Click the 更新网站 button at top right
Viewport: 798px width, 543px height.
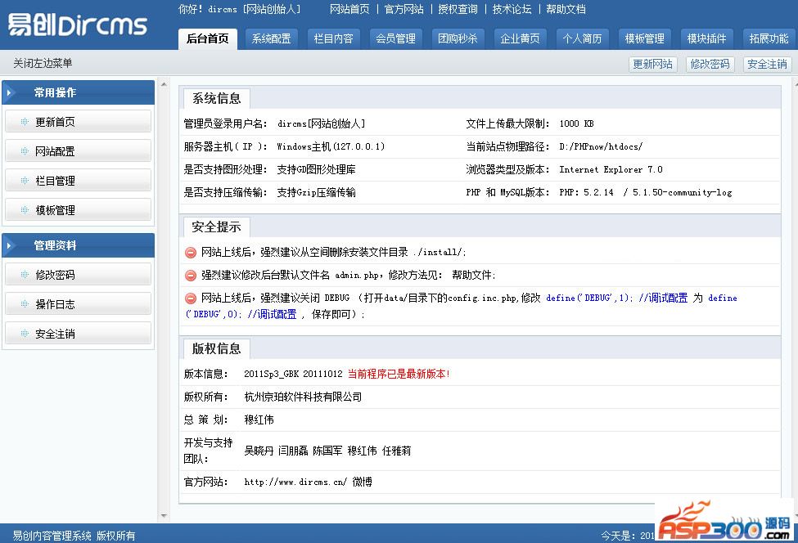pyautogui.click(x=652, y=64)
